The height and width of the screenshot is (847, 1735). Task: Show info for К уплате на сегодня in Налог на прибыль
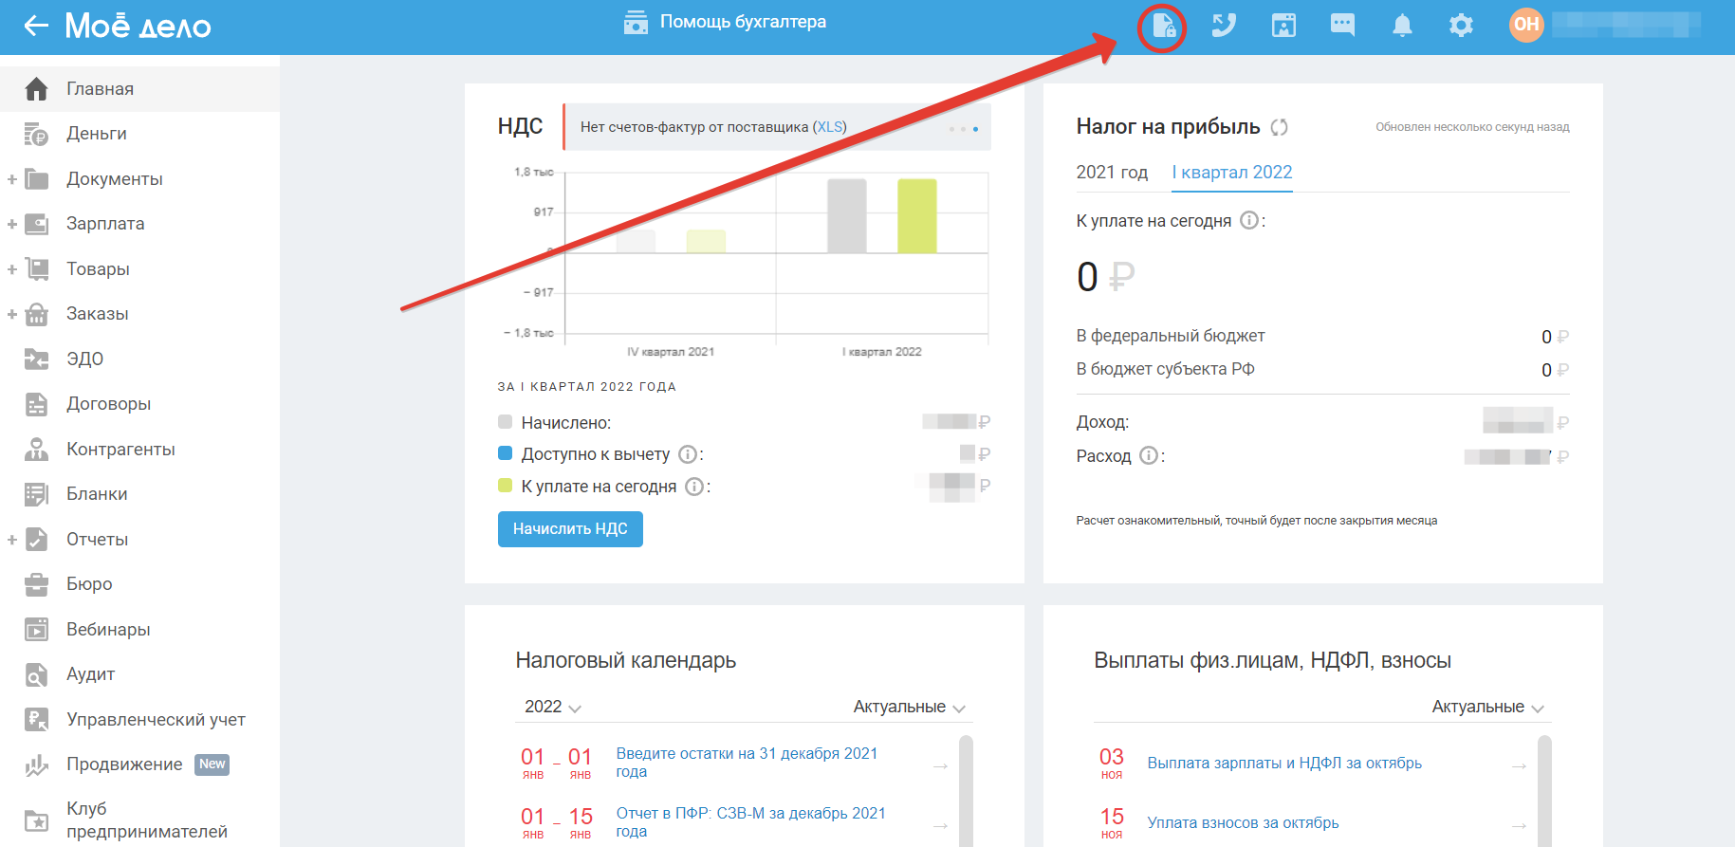[1249, 221]
